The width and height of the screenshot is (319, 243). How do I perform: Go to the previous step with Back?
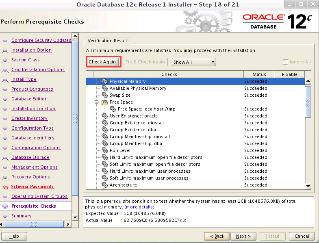point(217,236)
